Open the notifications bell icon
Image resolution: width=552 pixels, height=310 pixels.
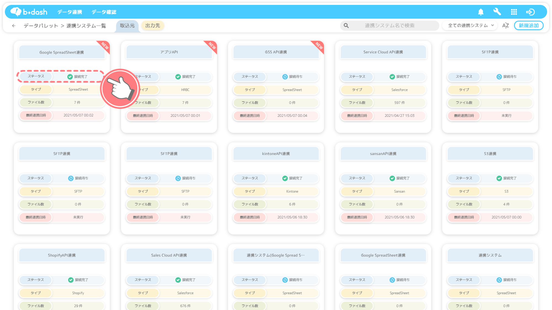click(481, 12)
